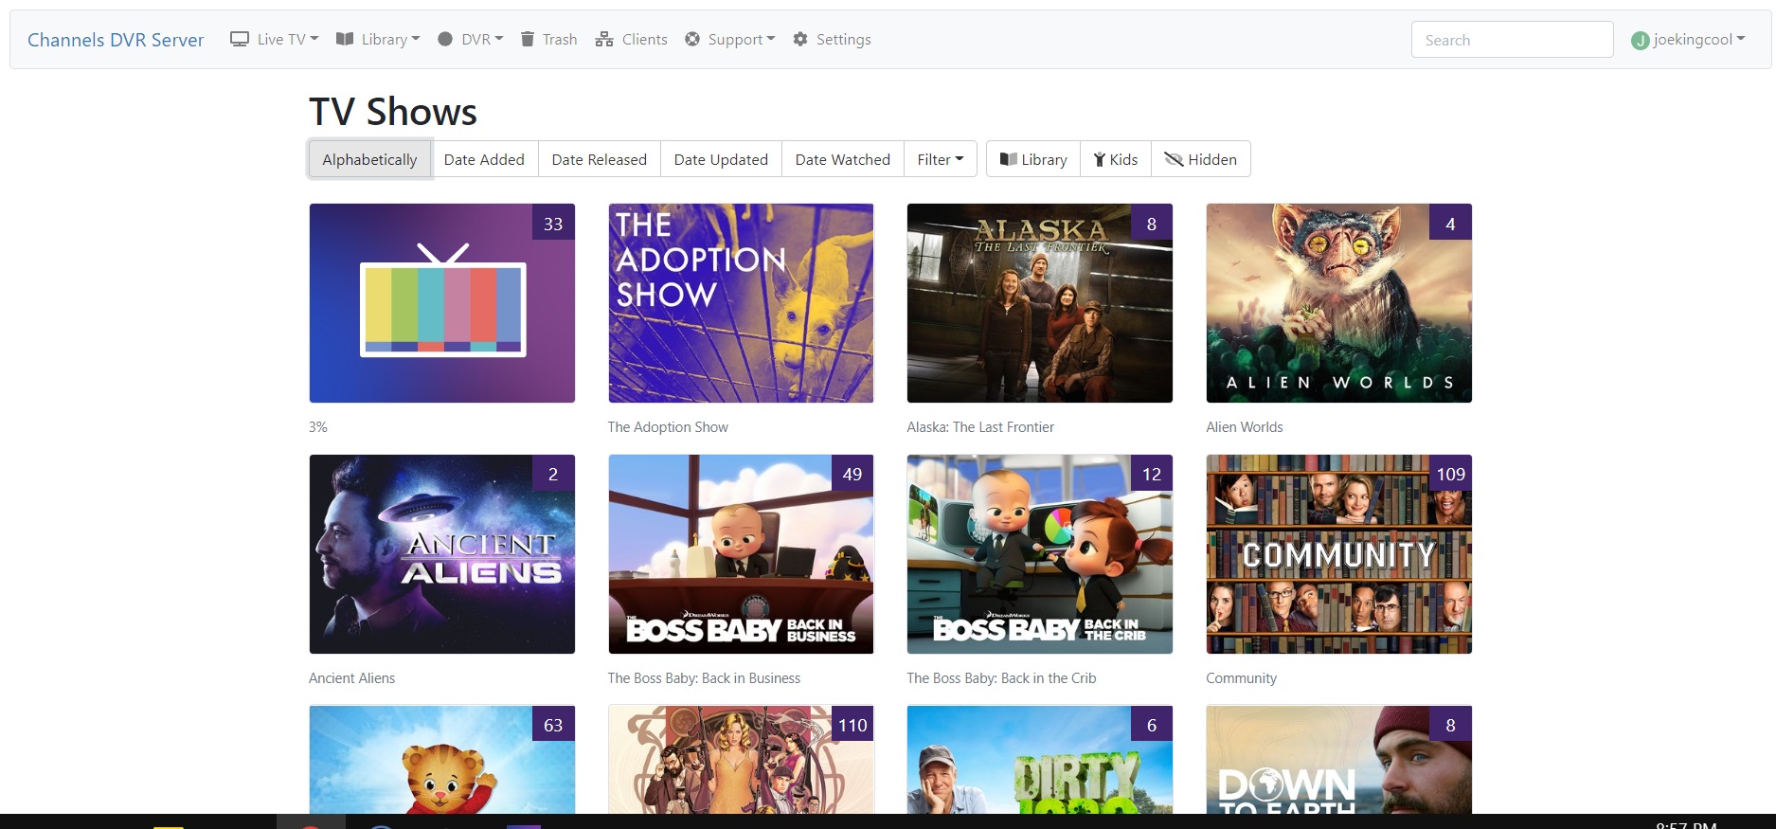Expand the Support menu caret
The width and height of the screenshot is (1776, 829).
771,39
